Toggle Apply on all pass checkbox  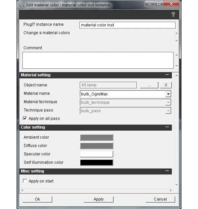pyautogui.click(x=25, y=118)
